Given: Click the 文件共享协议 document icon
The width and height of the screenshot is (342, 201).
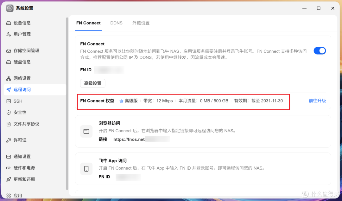Looking at the screenshot, I should [x=9, y=124].
